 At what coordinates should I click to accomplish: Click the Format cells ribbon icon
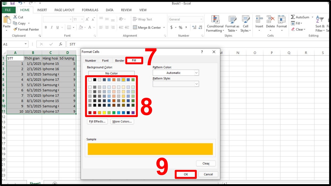282,19
